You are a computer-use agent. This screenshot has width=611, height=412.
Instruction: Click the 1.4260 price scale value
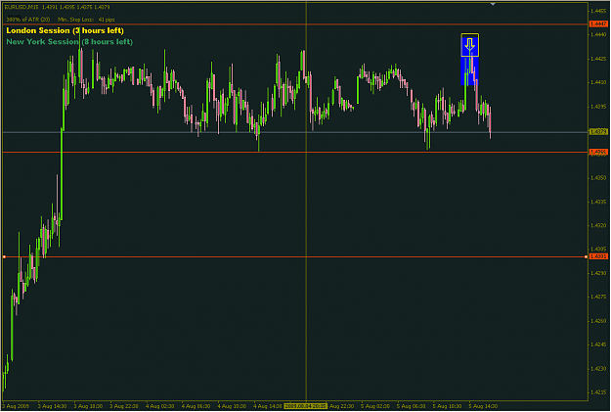point(598,321)
